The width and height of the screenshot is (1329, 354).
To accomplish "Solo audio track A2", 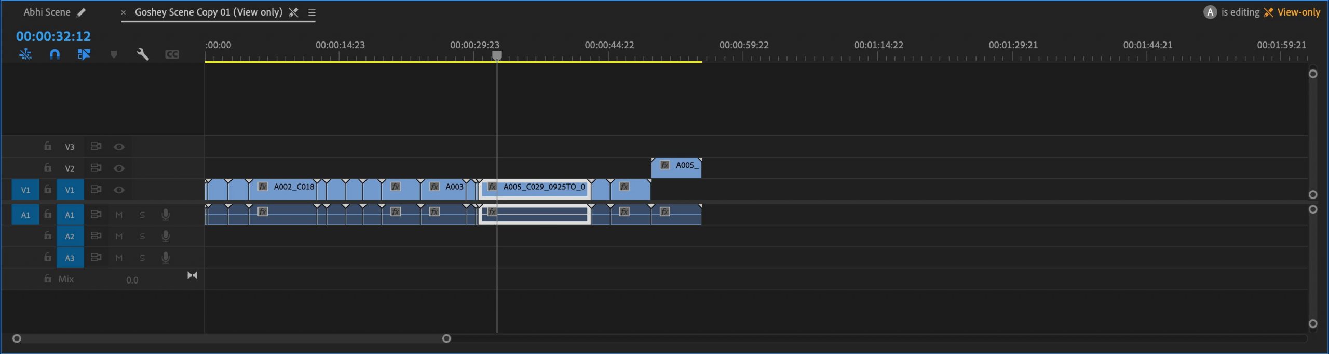I will click(142, 236).
